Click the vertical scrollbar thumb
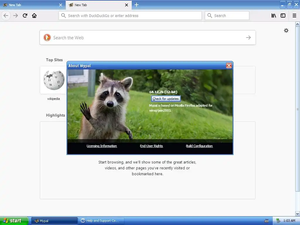 pos(298,109)
